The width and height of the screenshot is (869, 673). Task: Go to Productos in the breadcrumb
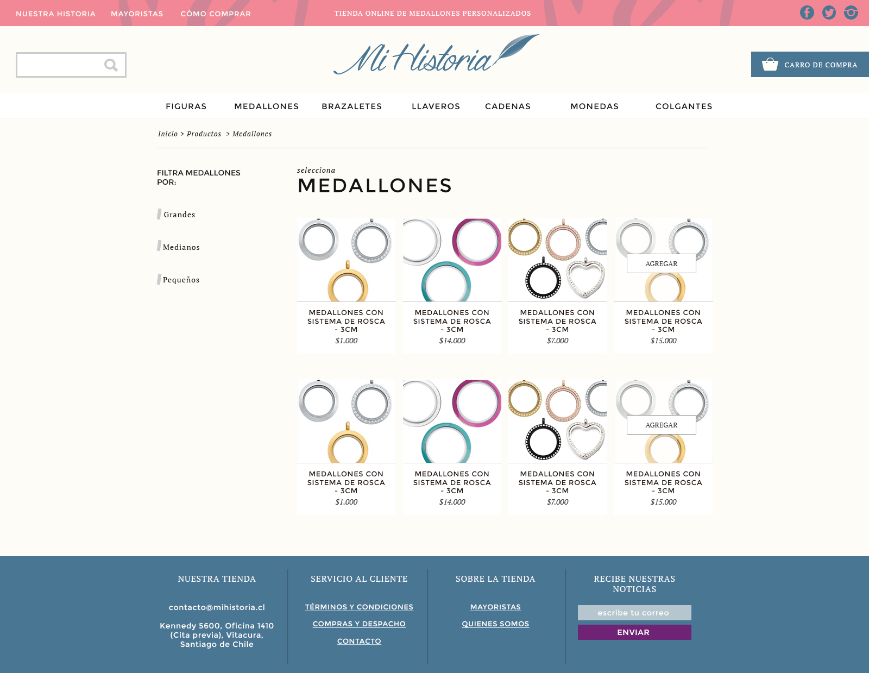[204, 134]
